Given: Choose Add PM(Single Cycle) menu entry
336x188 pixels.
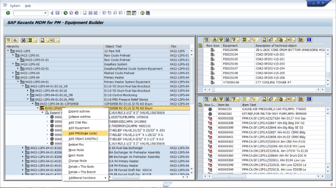Looking at the screenshot, I should point(83,133).
